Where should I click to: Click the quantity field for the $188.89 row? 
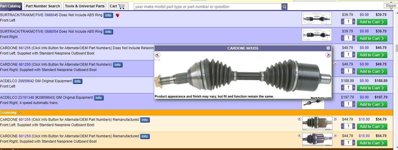pyautogui.click(x=348, y=88)
